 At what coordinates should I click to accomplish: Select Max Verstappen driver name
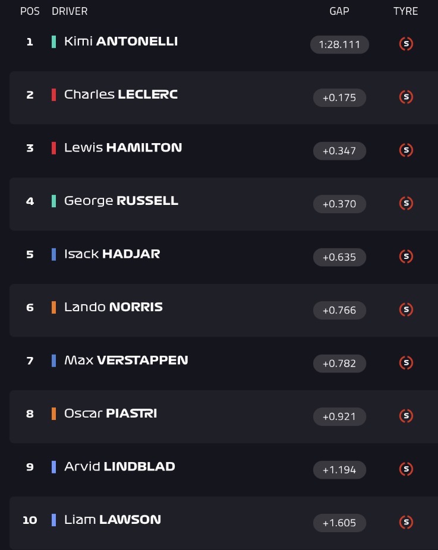click(126, 361)
